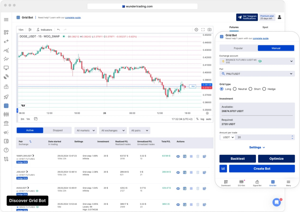Expand the 1000FLOKIUSDT pair chevron
The width and height of the screenshot is (300, 212).
[x=33, y=156]
